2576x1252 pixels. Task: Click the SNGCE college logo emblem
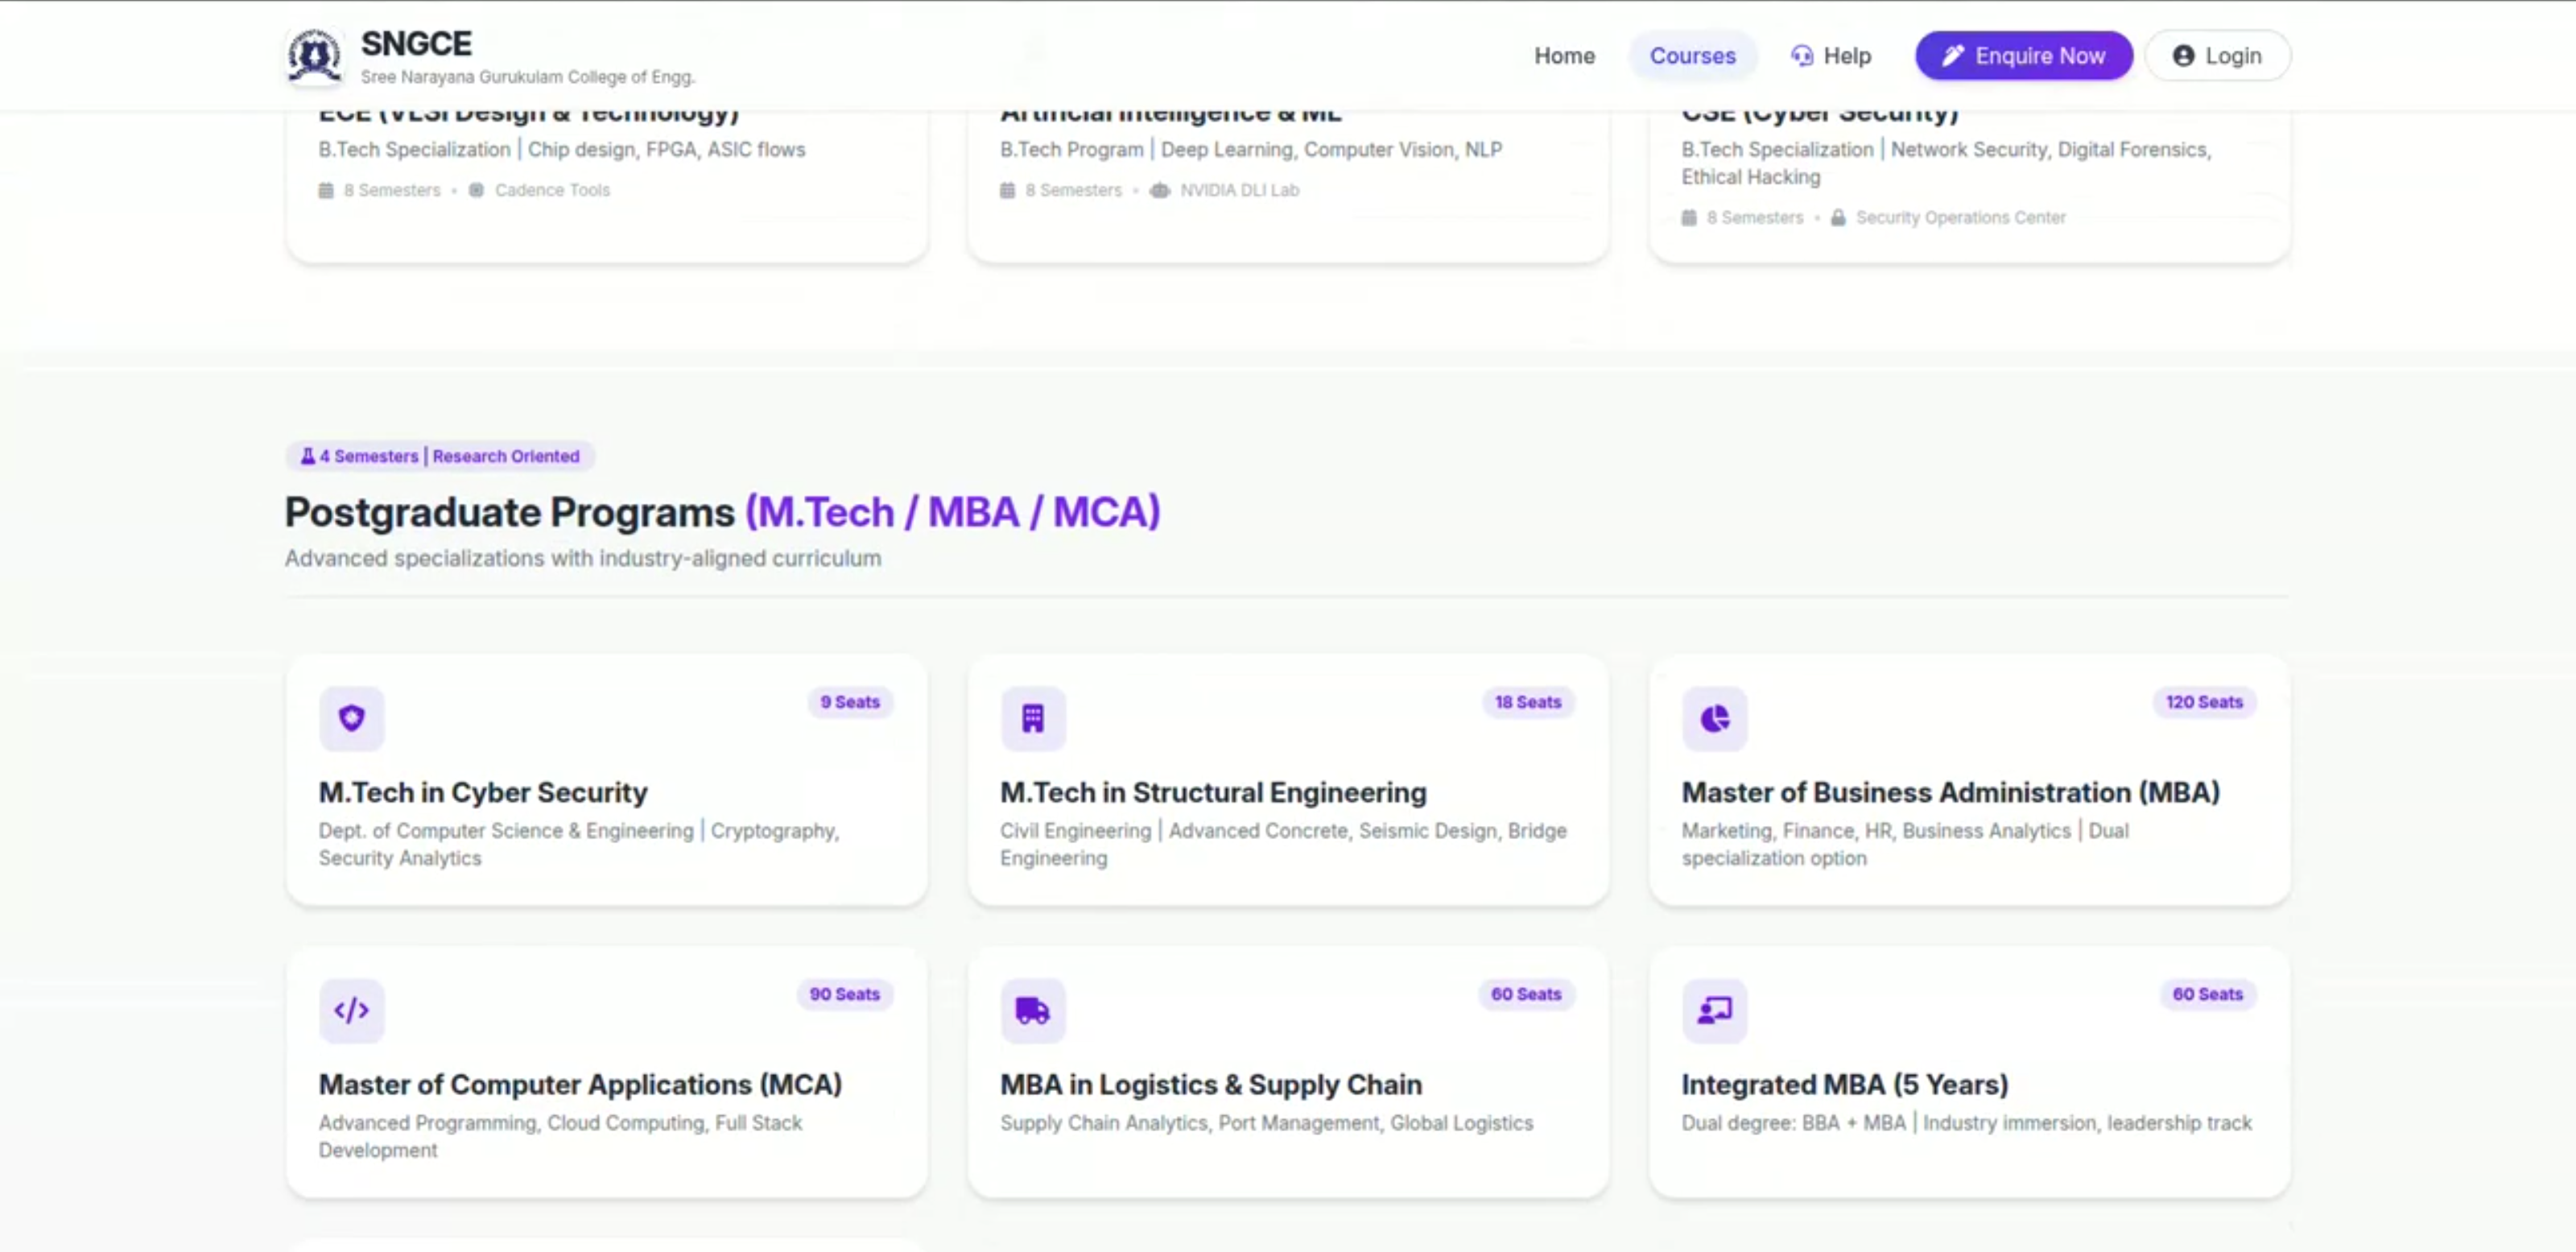point(315,56)
